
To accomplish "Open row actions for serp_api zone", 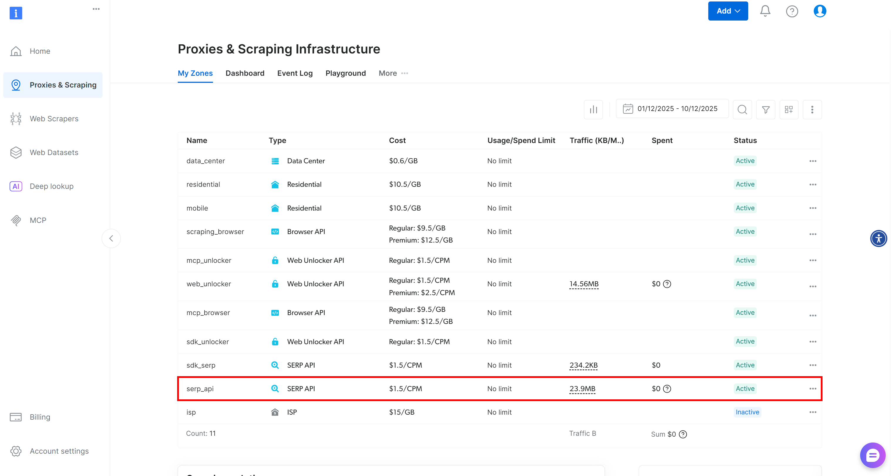I will pyautogui.click(x=813, y=388).
